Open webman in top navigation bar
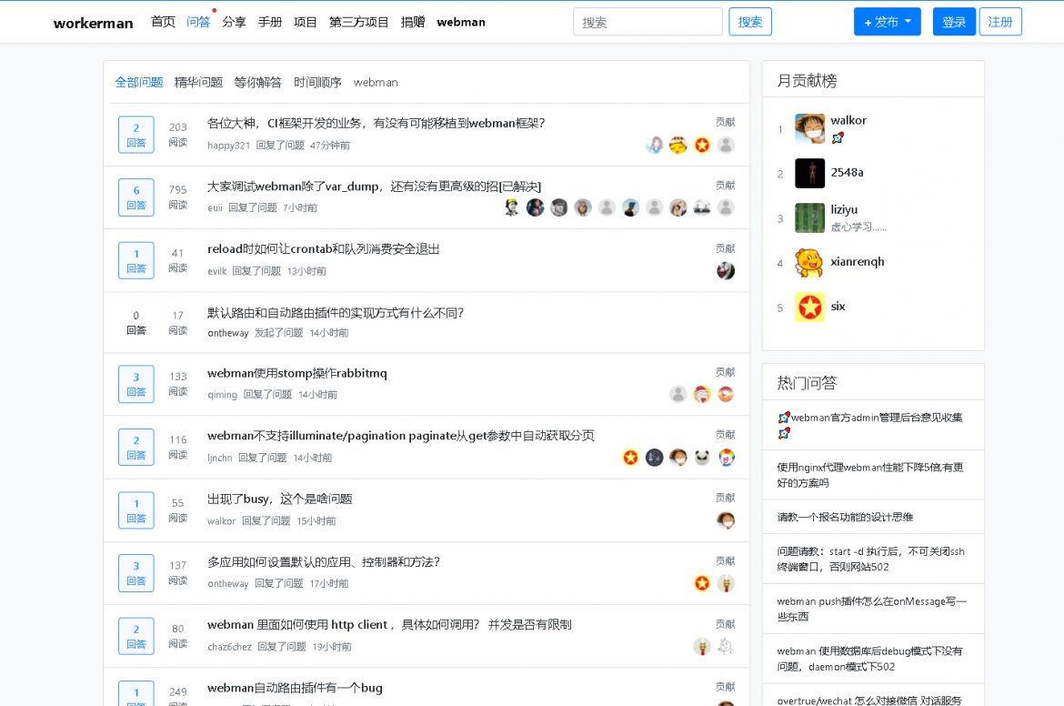The height and width of the screenshot is (706, 1064). click(x=461, y=22)
